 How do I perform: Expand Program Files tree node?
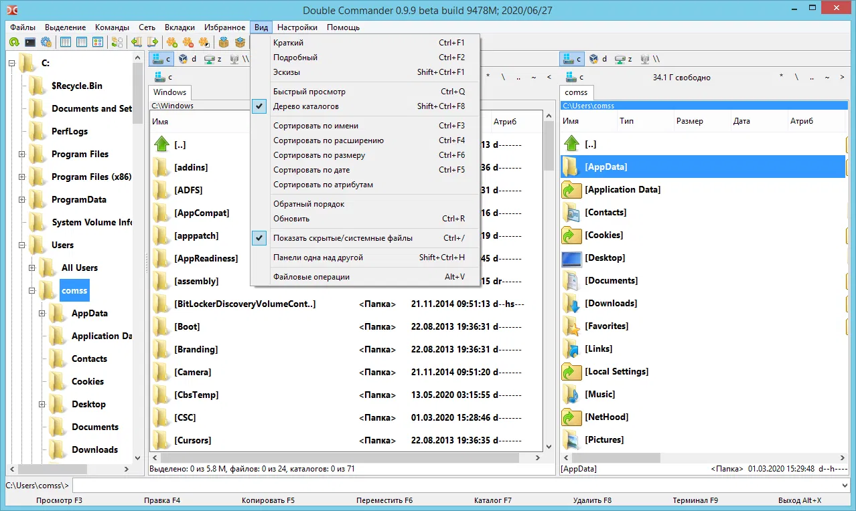22,155
